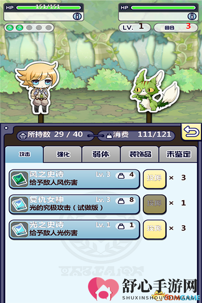
Task: Open the 装饰品 tab
Action: pyautogui.click(x=140, y=154)
